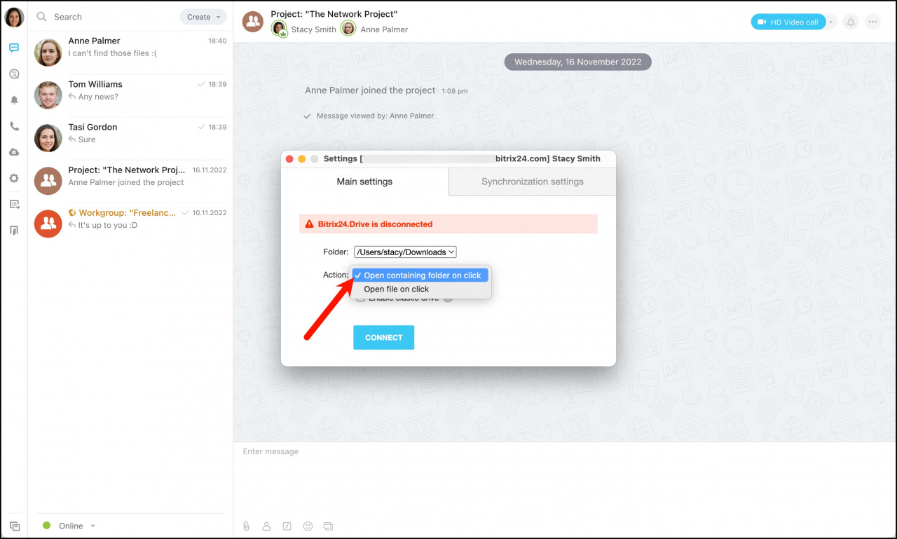Click the overlapping windows icon at bottom-left corner
This screenshot has height=539, width=897.
coord(15,526)
